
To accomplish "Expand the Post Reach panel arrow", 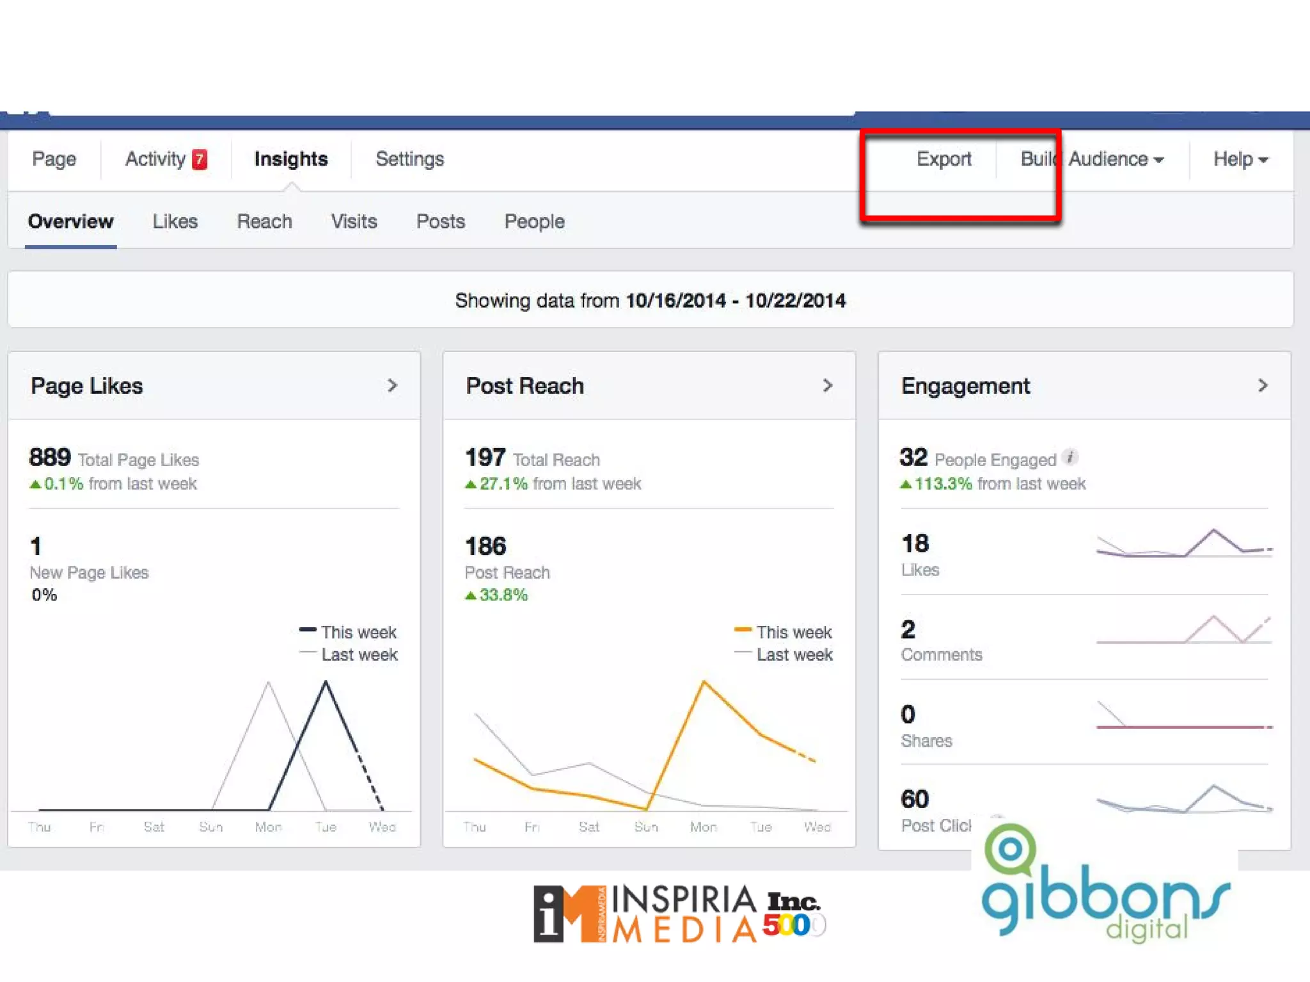I will click(x=828, y=386).
